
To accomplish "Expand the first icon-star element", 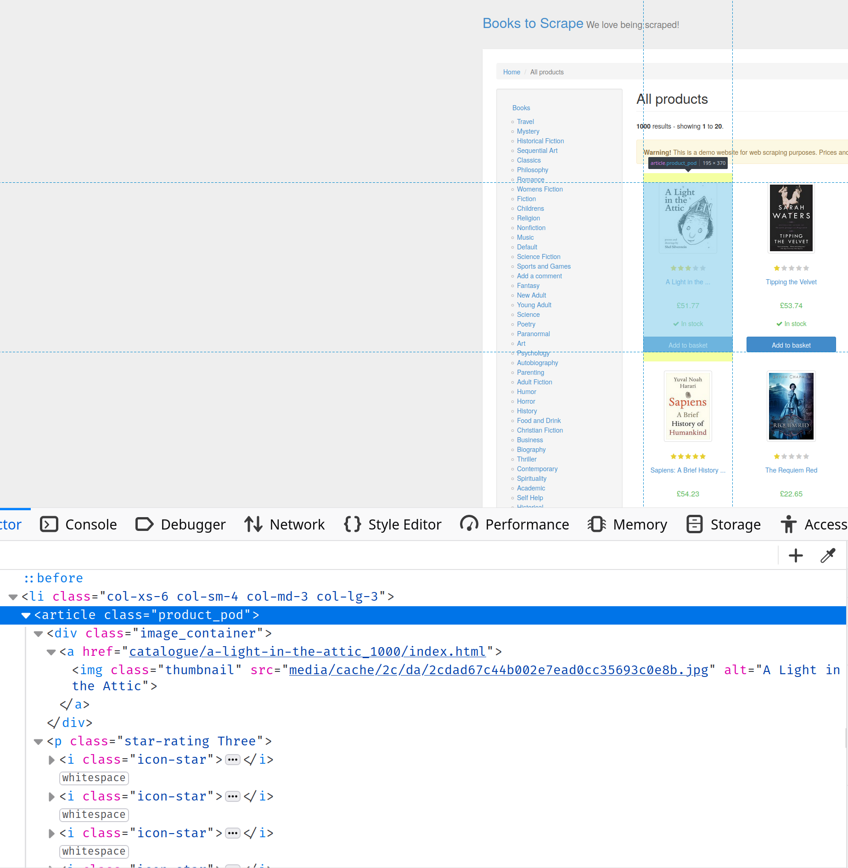I will [51, 760].
